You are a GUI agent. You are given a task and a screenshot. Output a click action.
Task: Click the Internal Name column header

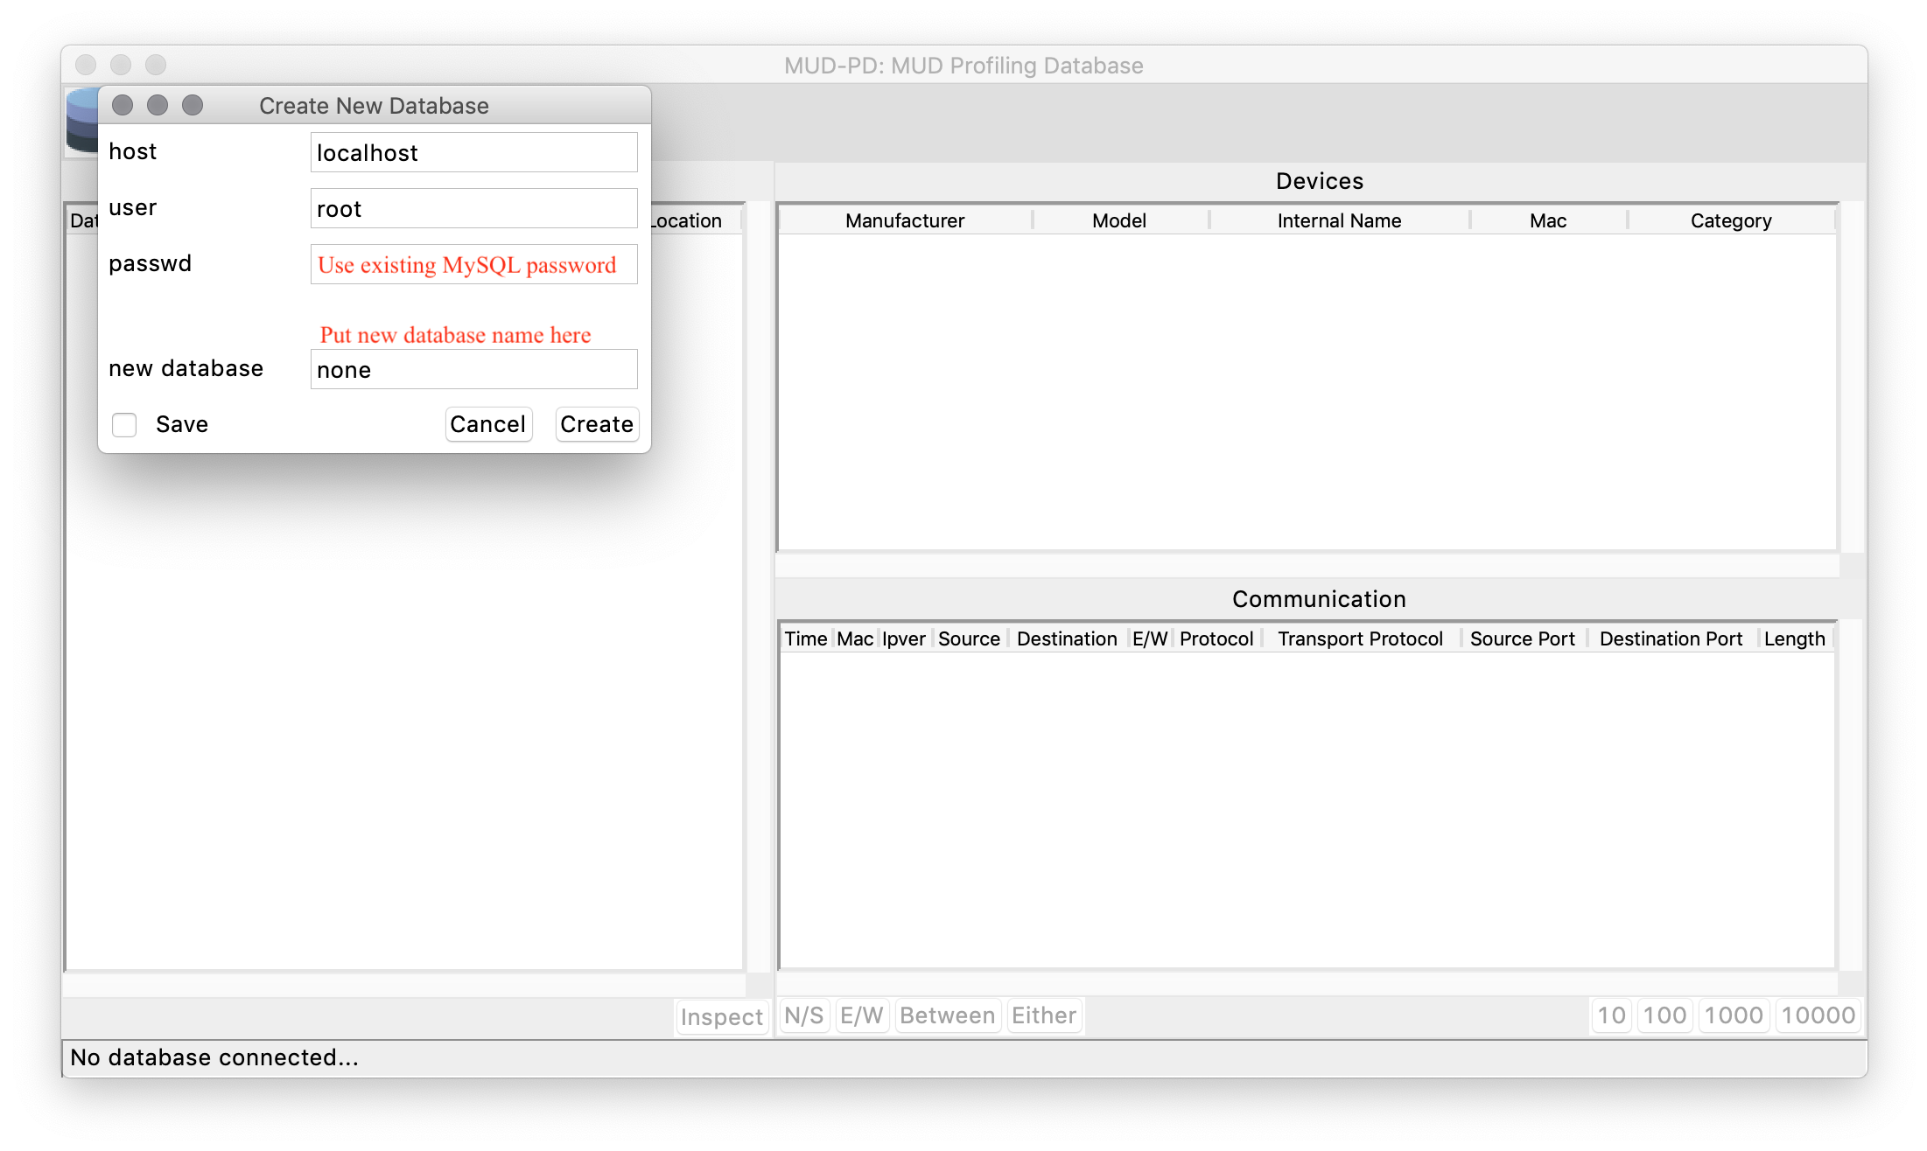point(1338,221)
